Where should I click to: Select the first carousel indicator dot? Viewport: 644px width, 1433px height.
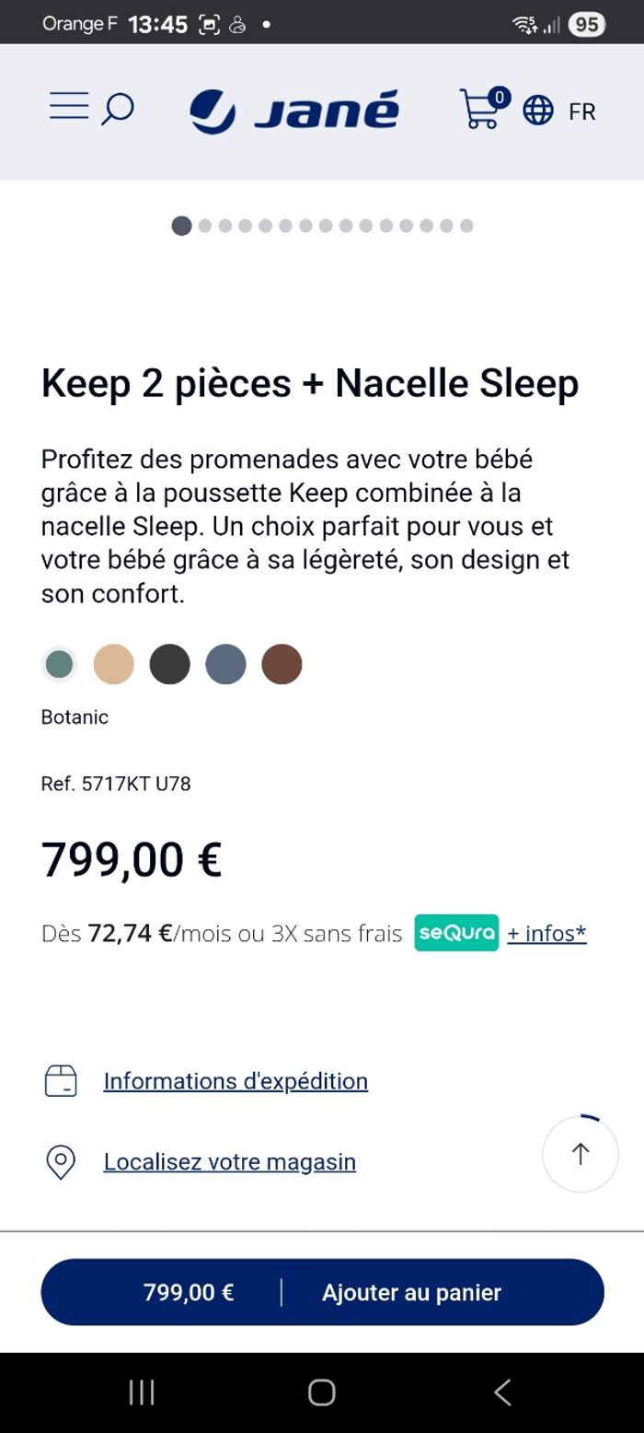[181, 226]
